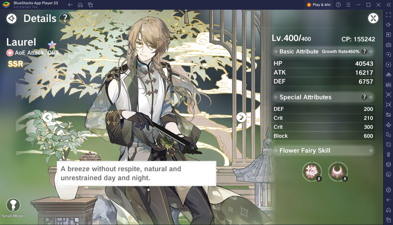This screenshot has height=225, width=393.
Task: Open the BlueStacks hamburger menu
Action: point(348,5)
